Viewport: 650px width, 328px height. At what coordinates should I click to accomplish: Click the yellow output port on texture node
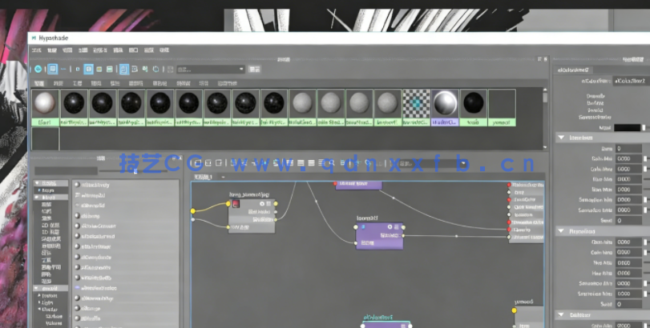point(276,203)
